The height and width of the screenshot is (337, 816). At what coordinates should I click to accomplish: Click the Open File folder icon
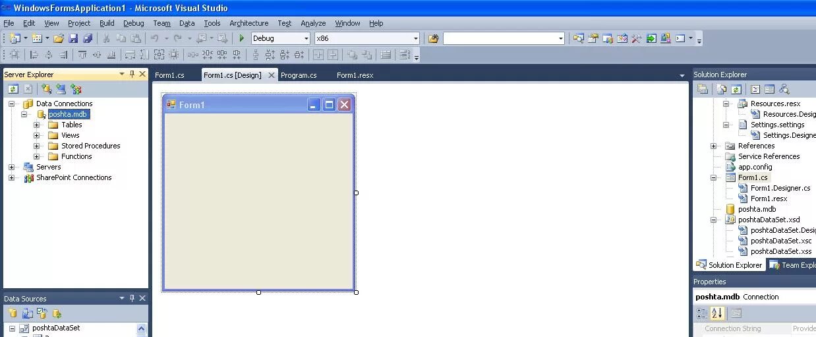[x=59, y=38]
